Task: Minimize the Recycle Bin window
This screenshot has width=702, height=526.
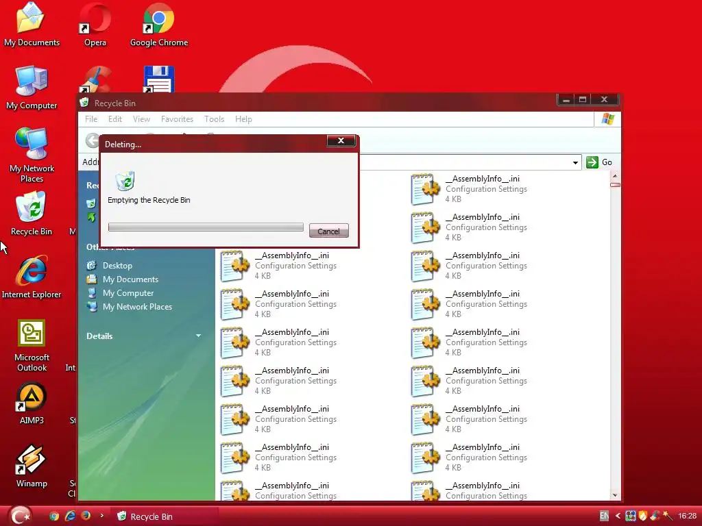Action: click(x=566, y=100)
